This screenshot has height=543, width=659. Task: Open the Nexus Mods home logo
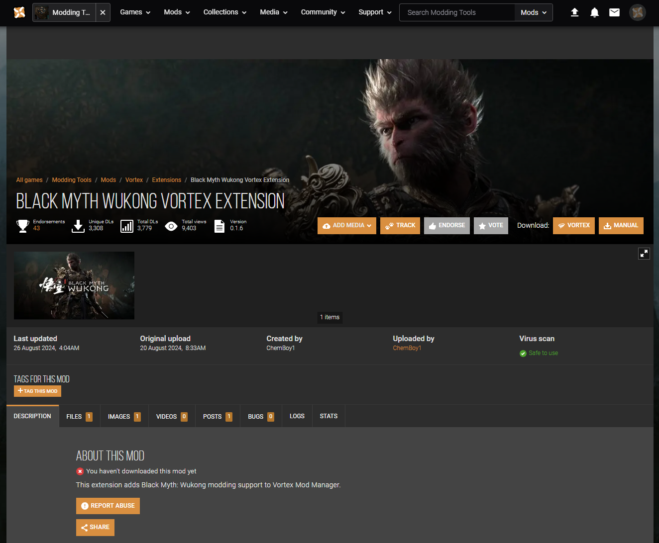(19, 12)
